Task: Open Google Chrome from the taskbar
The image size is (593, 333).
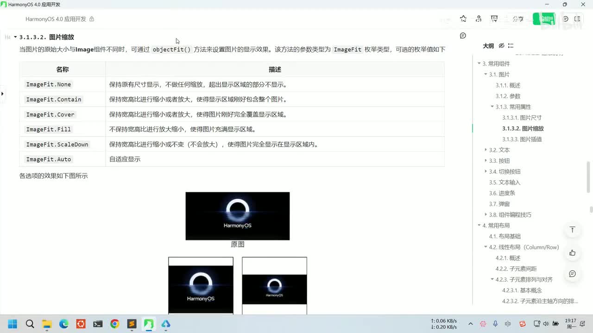Action: coord(114,324)
